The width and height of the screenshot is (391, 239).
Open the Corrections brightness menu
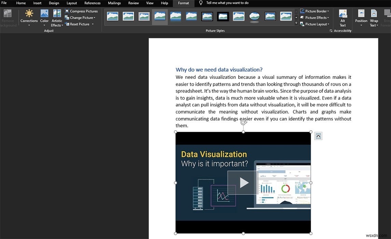[x=29, y=18]
